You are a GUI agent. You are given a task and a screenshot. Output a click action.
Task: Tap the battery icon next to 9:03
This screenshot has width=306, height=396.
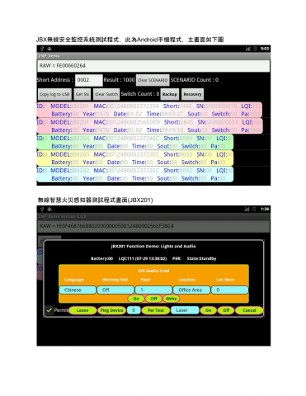tap(255, 49)
